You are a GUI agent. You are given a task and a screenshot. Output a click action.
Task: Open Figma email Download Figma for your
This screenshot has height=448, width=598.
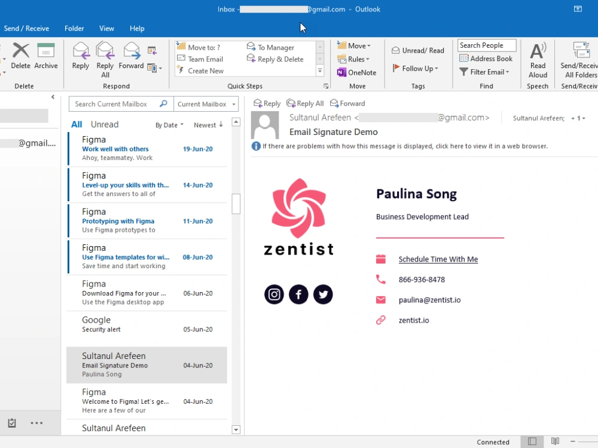(147, 293)
